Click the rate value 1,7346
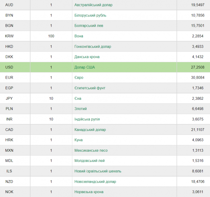This screenshot has width=210, height=197. click(198, 88)
